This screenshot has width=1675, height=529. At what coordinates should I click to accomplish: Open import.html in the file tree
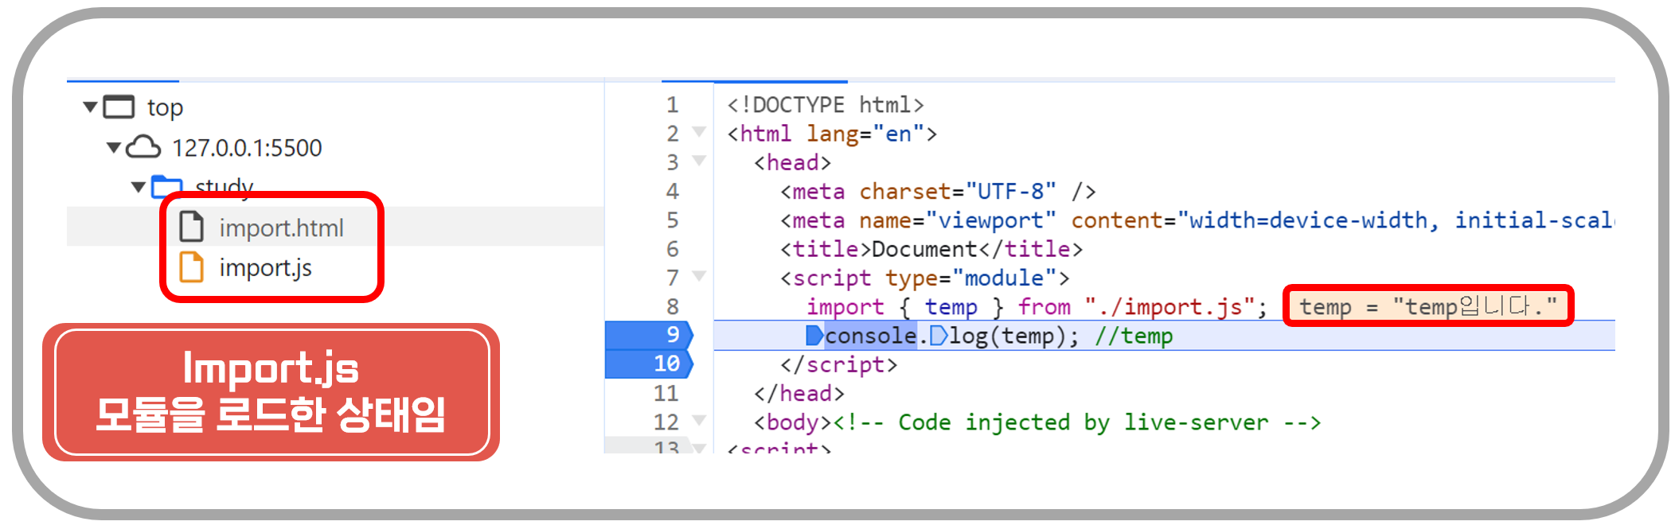281,228
